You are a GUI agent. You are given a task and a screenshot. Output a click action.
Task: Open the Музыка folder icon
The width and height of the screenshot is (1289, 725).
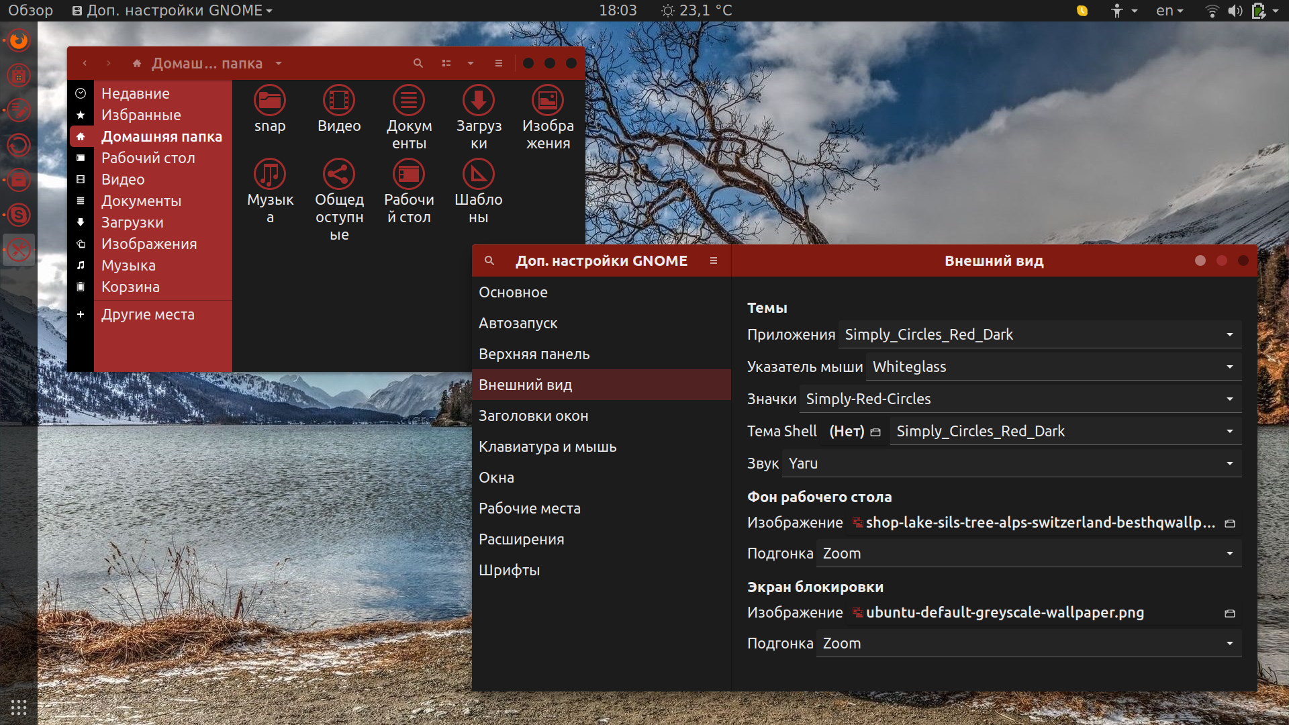(x=270, y=191)
